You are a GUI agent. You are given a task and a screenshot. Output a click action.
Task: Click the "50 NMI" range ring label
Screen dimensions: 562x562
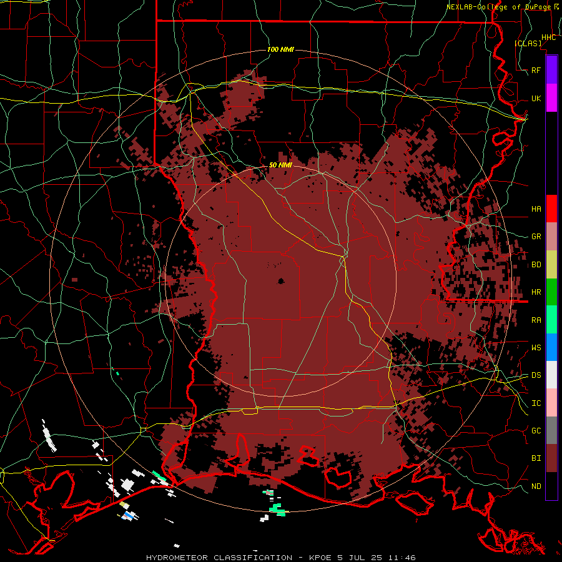click(280, 165)
